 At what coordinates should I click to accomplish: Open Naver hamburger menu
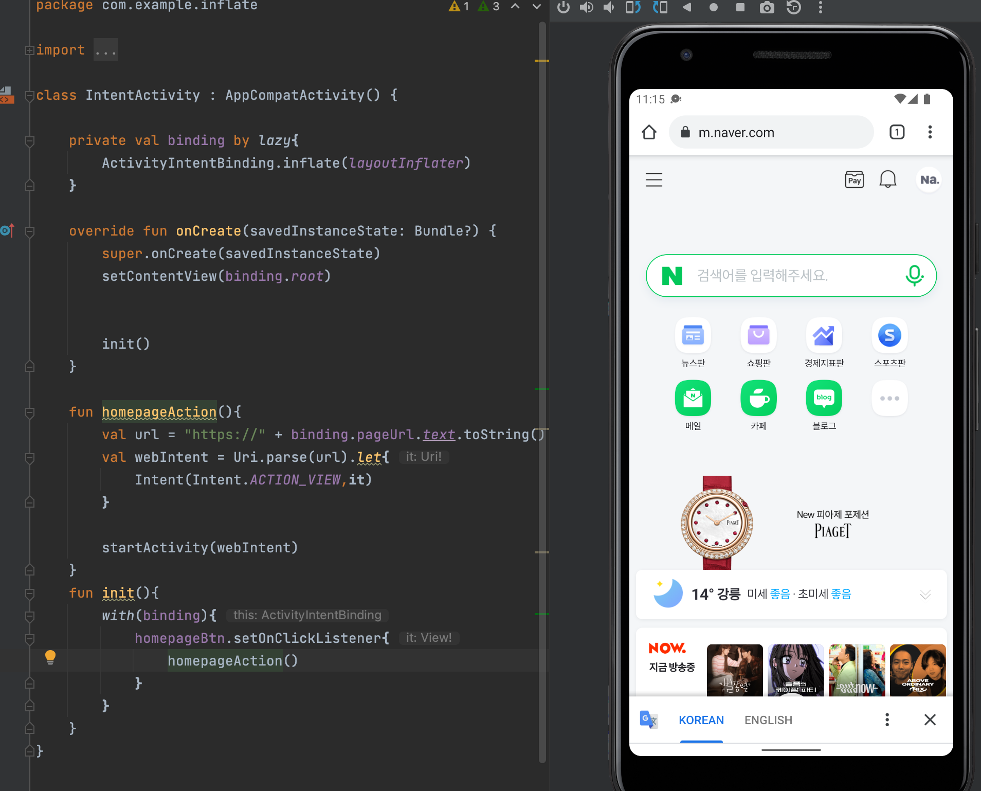(654, 180)
